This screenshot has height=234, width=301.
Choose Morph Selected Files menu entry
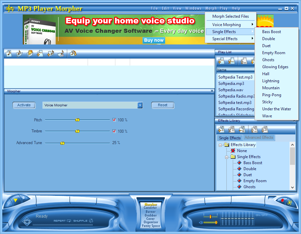(230, 16)
